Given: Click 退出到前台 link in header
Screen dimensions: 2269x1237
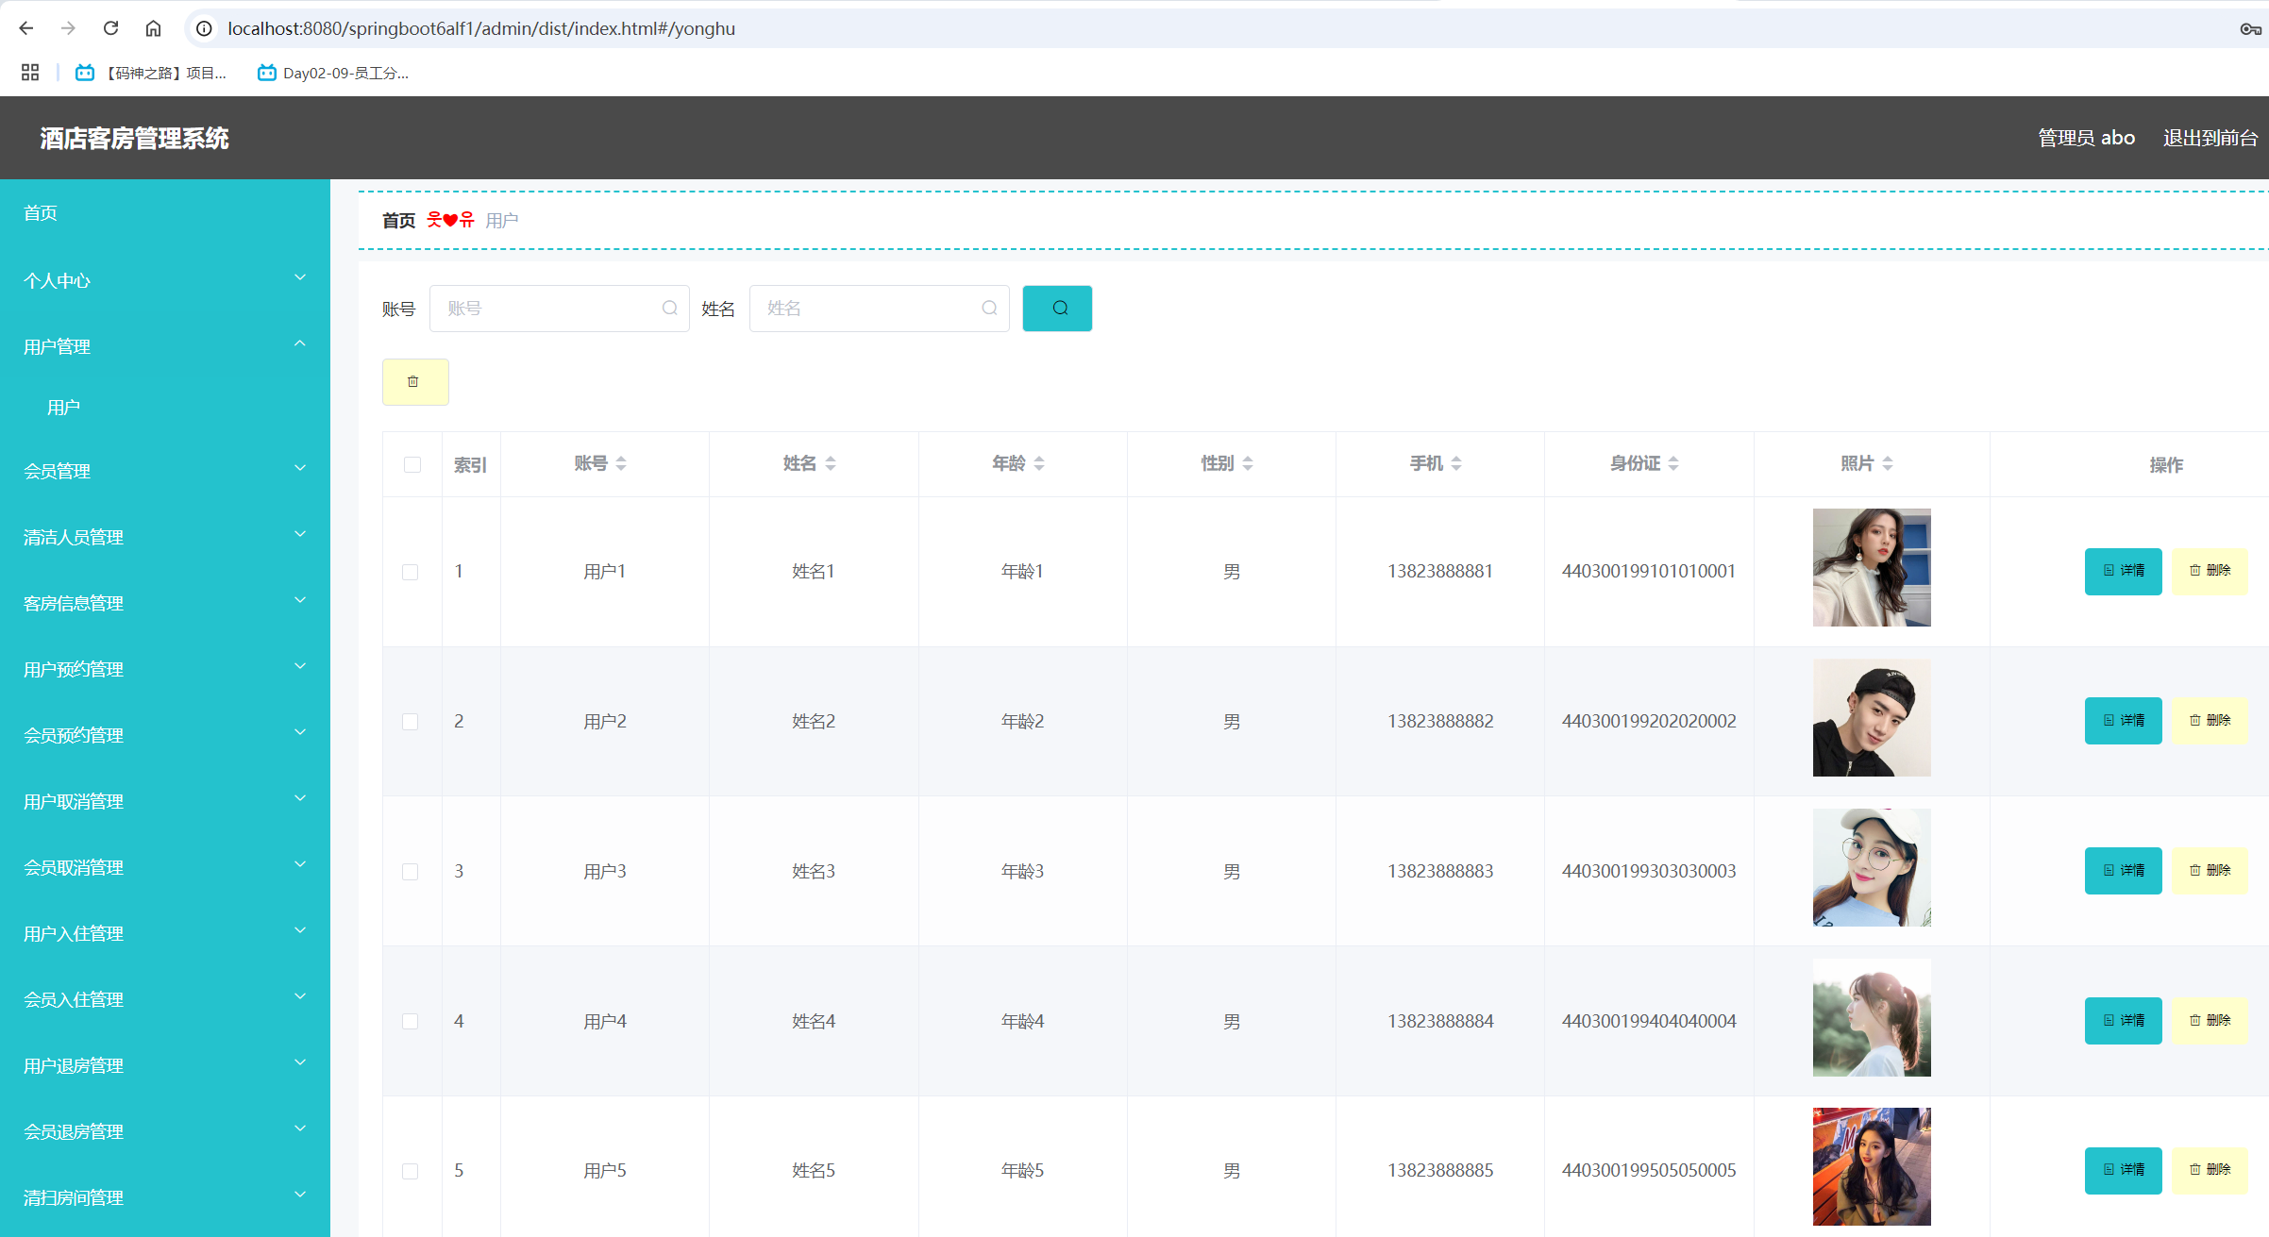Looking at the screenshot, I should (2210, 138).
